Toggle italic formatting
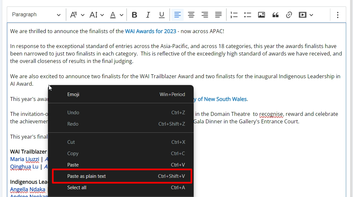Viewport: 353px width, 197px height. click(x=148, y=15)
